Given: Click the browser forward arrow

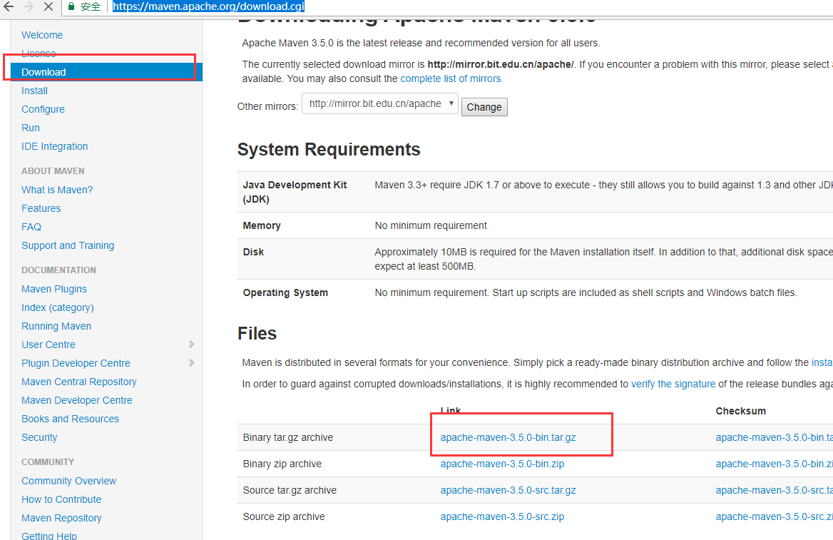Looking at the screenshot, I should click(x=29, y=6).
